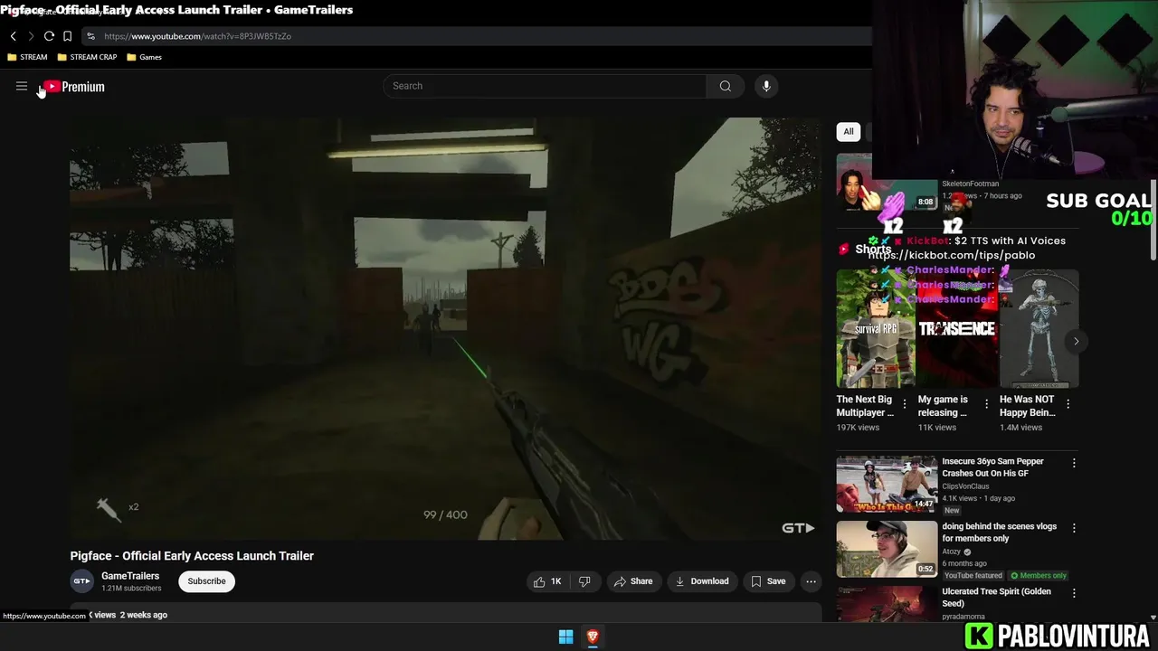
Task: Open the skeleton short thumbnail
Action: [1039, 328]
